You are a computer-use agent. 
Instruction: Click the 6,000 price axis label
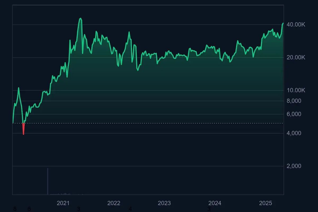click(294, 114)
